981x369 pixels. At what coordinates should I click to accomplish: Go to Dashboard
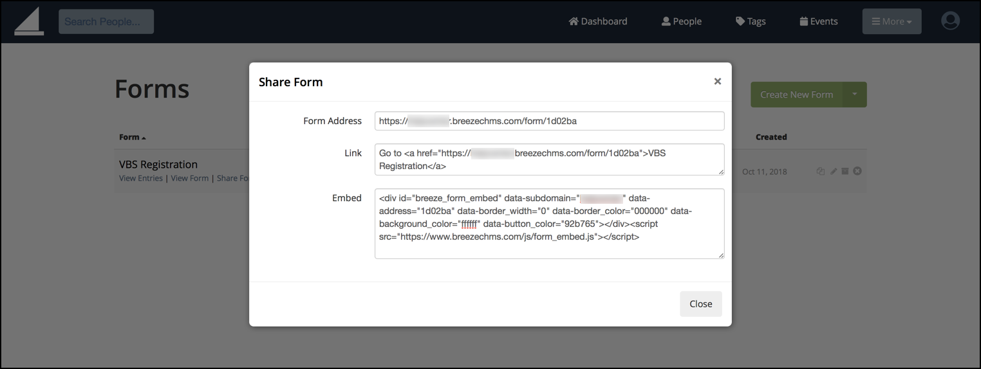pyautogui.click(x=598, y=21)
